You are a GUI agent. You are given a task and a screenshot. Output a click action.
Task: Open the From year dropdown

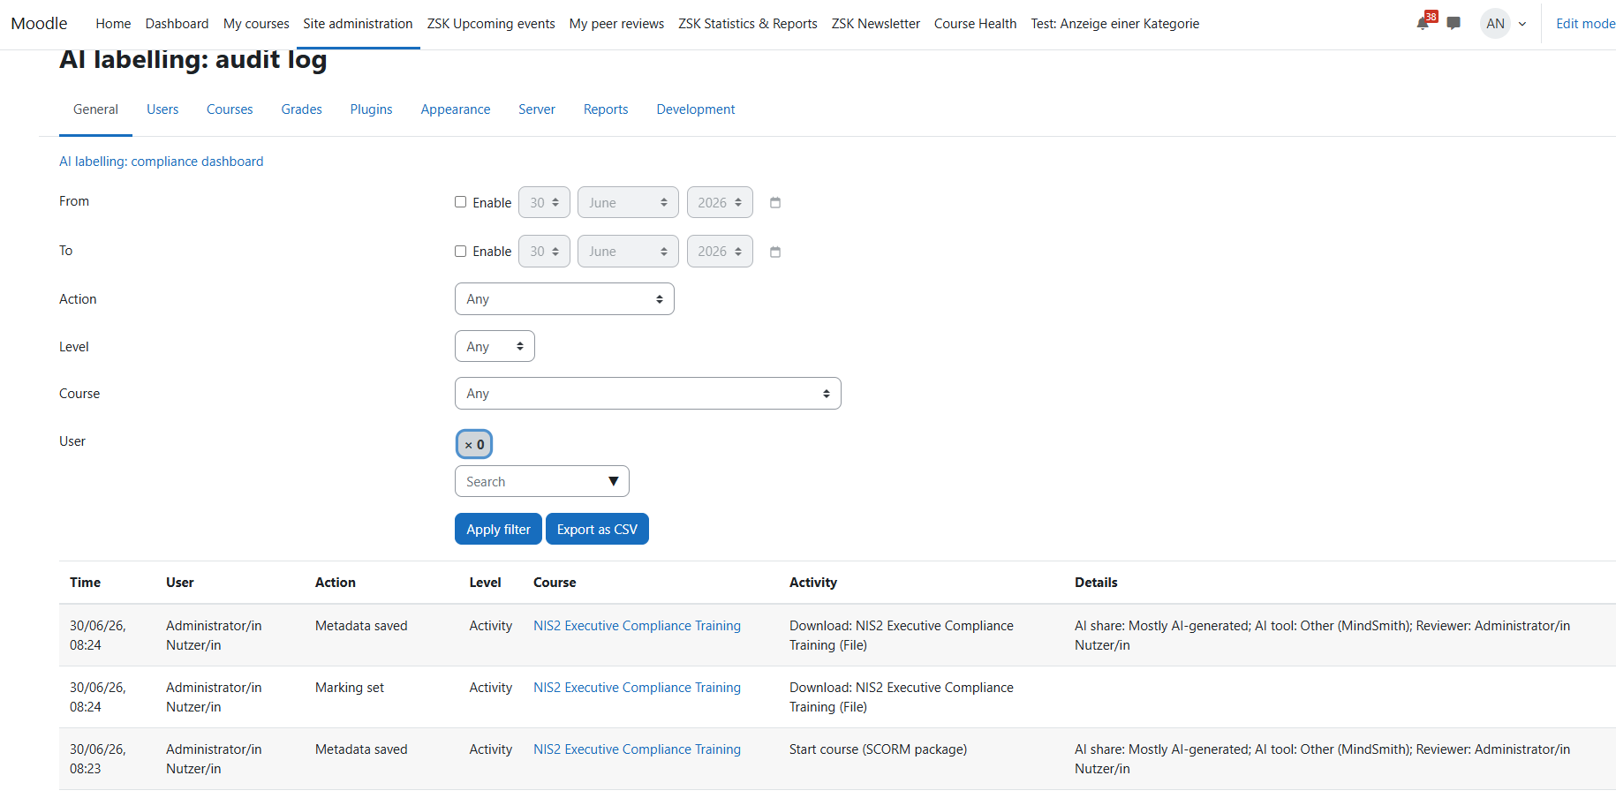(x=720, y=202)
